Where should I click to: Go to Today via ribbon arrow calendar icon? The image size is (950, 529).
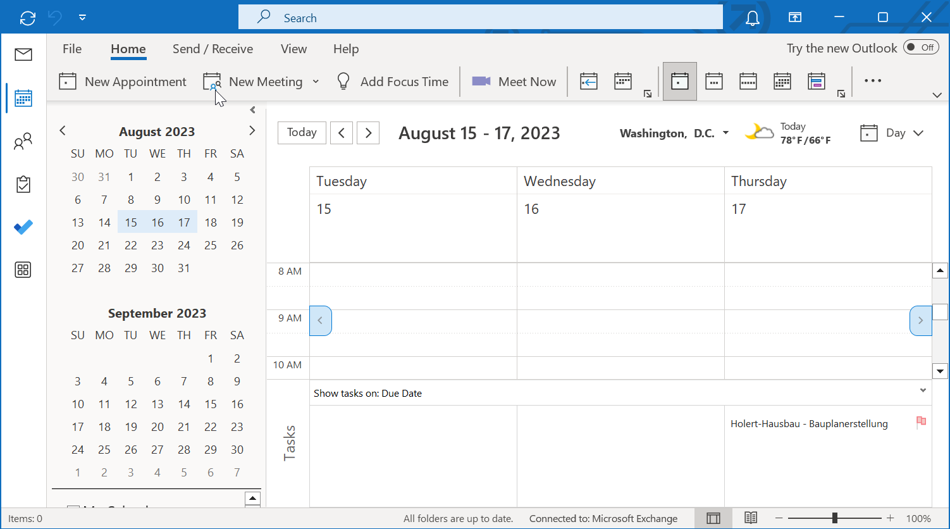click(589, 82)
